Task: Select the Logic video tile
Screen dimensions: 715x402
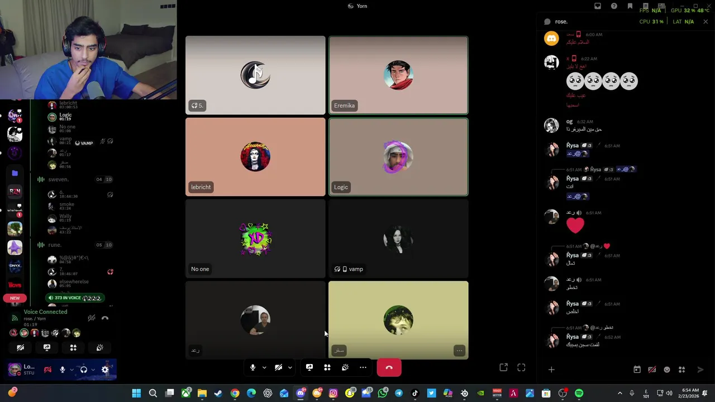Action: point(398,157)
